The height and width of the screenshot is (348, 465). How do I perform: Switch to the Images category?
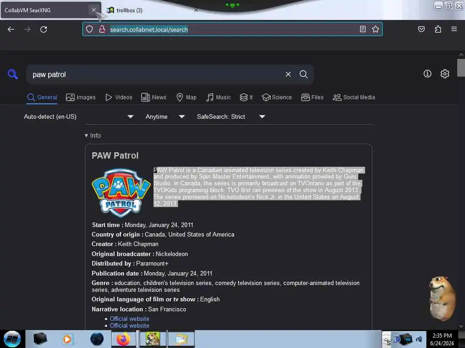click(81, 97)
